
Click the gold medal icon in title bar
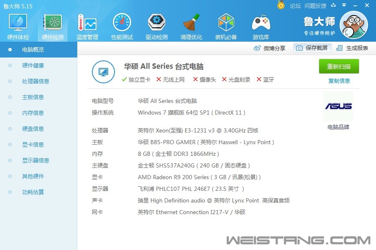tap(281, 5)
